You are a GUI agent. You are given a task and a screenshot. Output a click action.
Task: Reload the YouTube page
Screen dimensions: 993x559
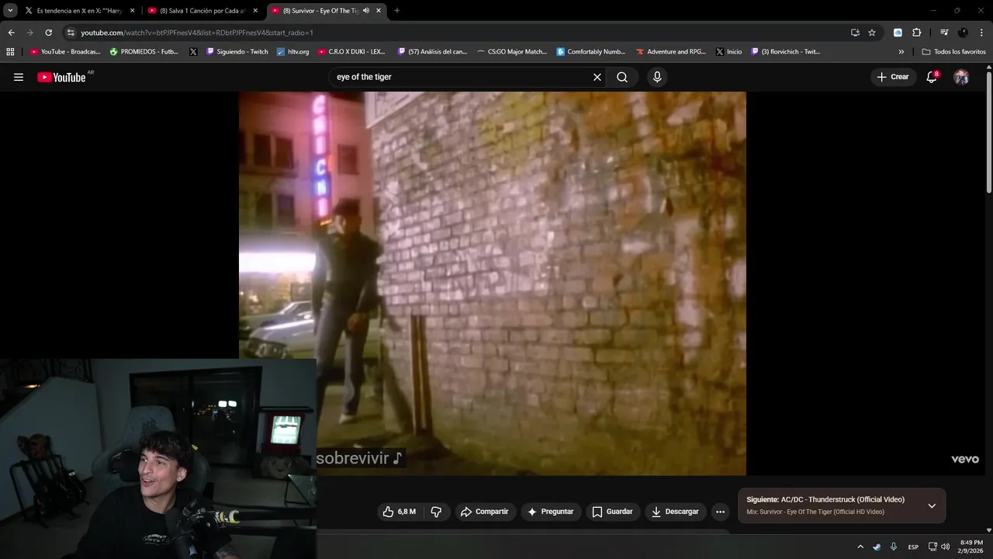(x=48, y=33)
